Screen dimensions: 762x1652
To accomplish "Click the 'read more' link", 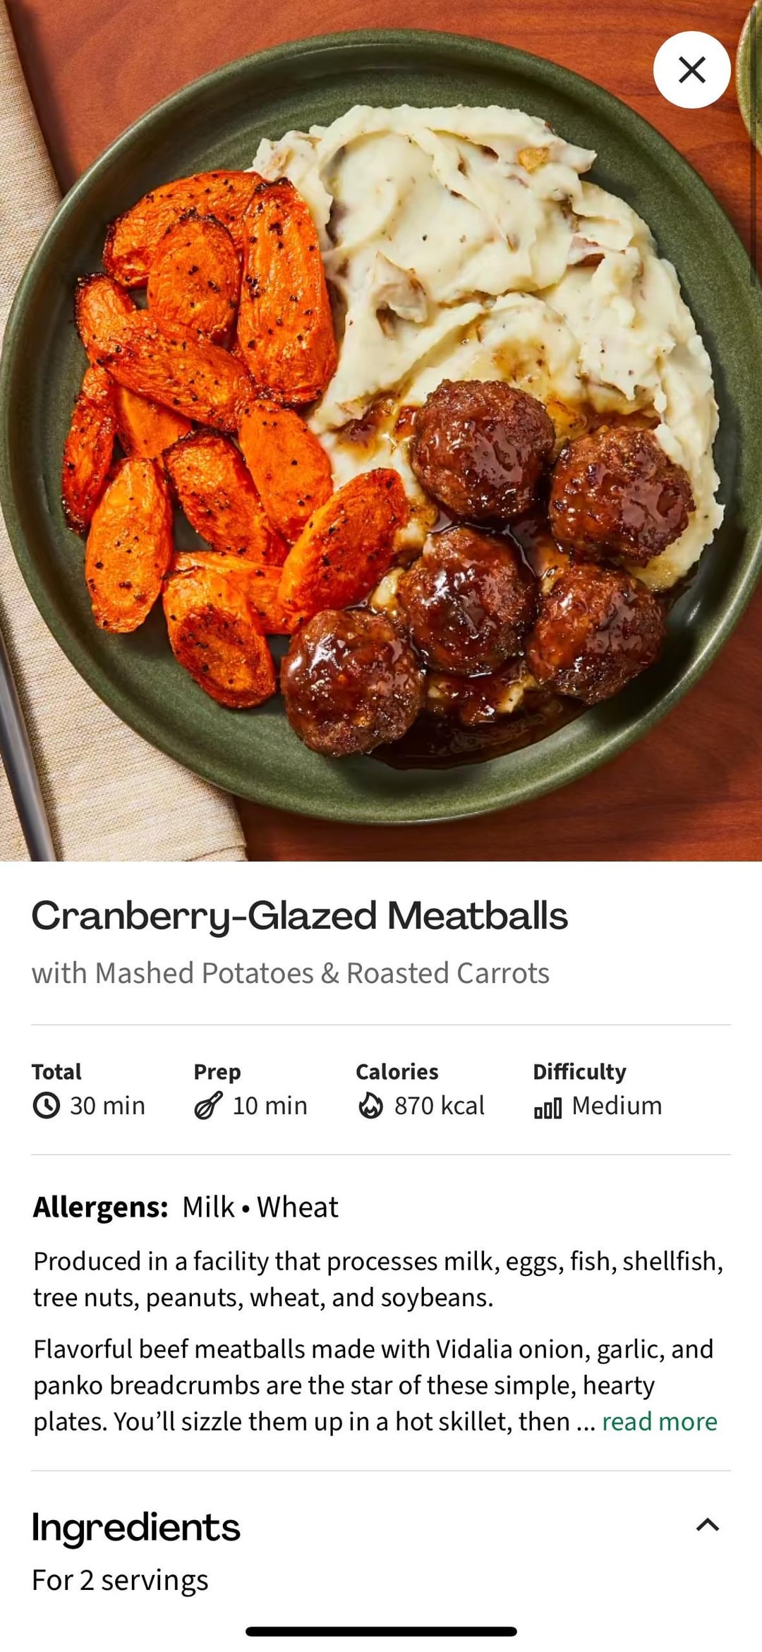I will [659, 1421].
